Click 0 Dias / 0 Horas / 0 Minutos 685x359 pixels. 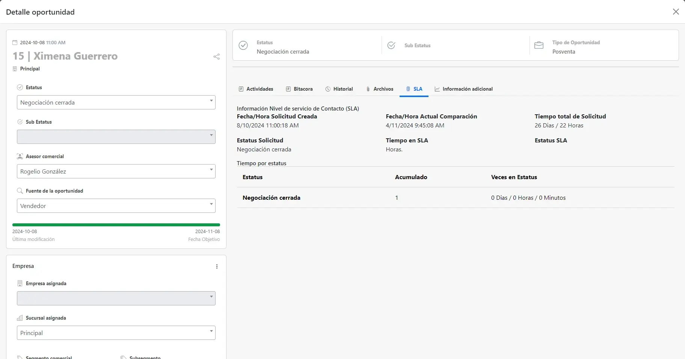528,198
